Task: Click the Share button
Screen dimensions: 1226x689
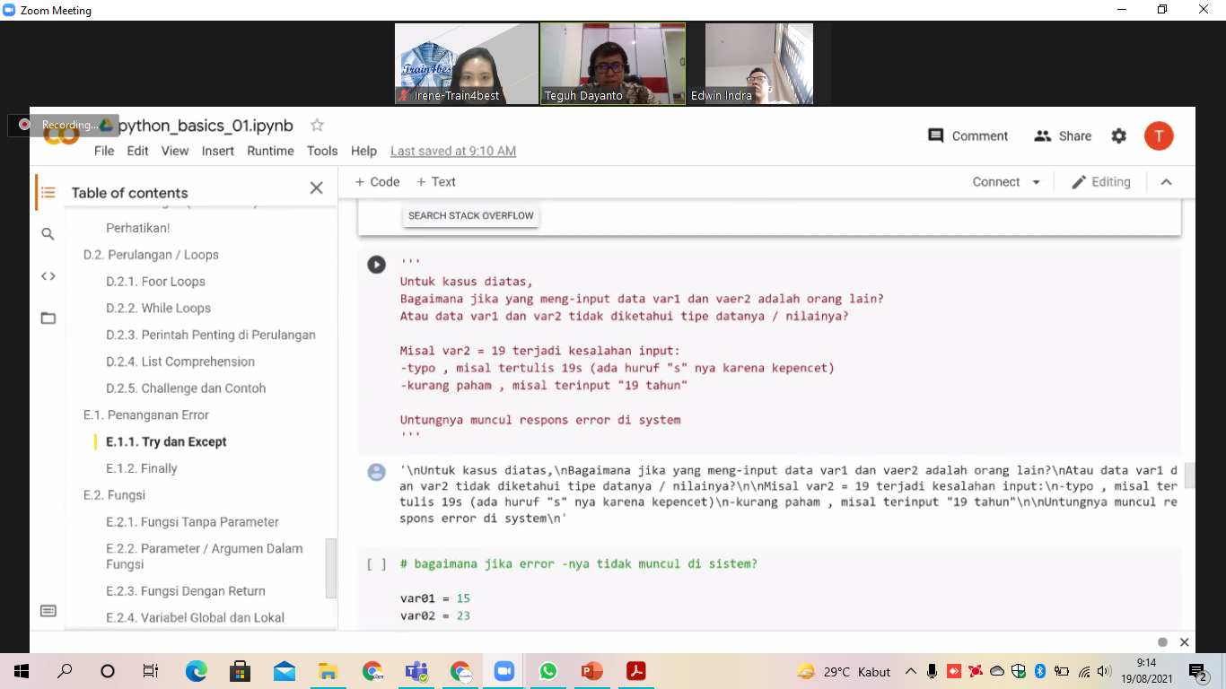Action: tap(1063, 136)
